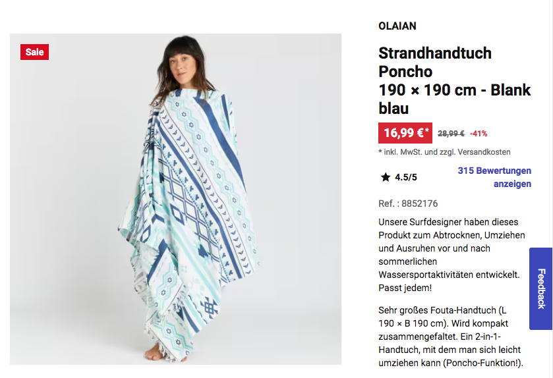Click the red 16,99 € price badge

coord(405,133)
